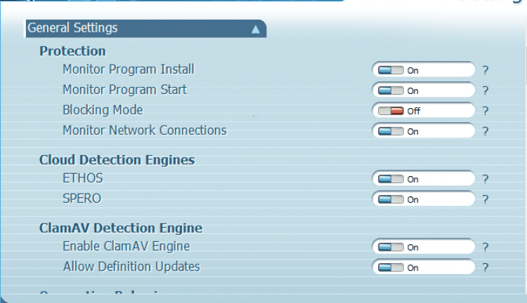Click the Cloud Detection Engines heading

[117, 160]
